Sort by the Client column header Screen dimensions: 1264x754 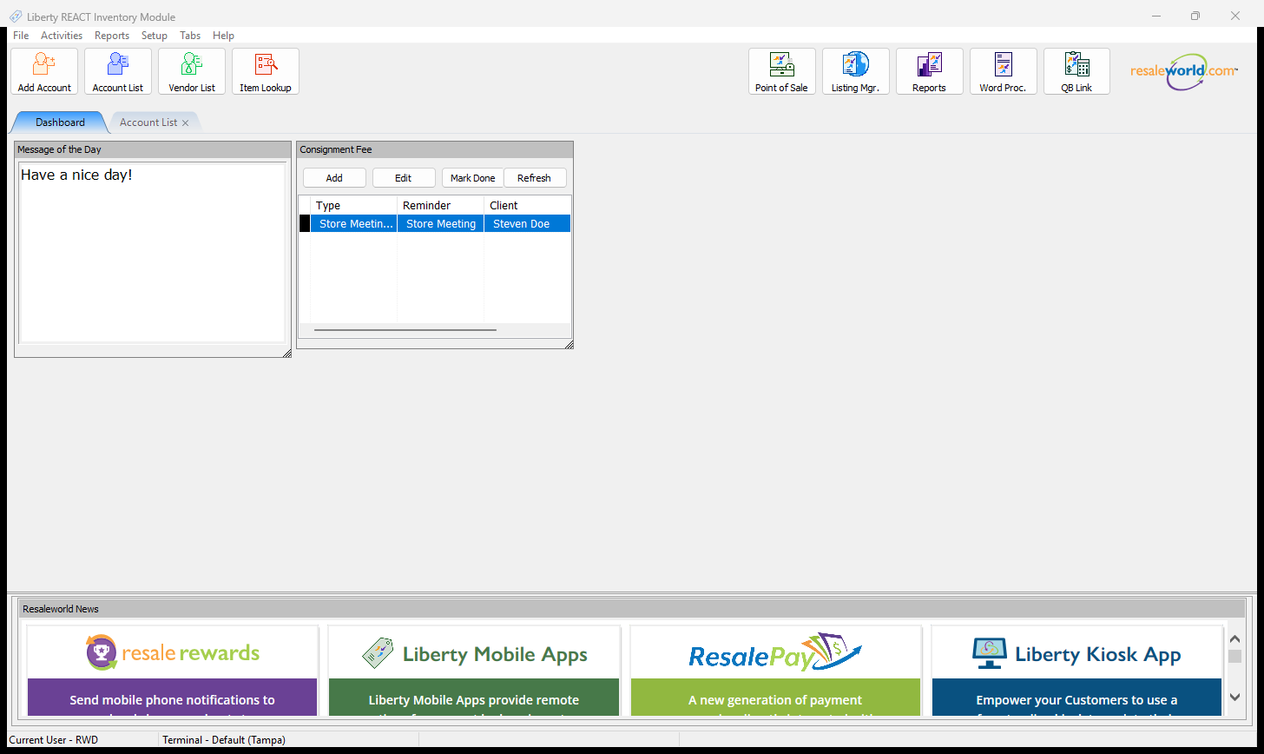(528, 205)
